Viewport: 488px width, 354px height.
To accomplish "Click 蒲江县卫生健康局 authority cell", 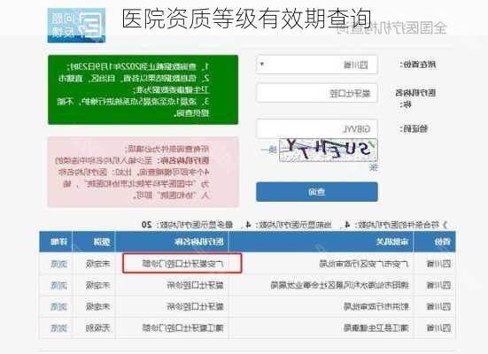I will click(376, 327).
